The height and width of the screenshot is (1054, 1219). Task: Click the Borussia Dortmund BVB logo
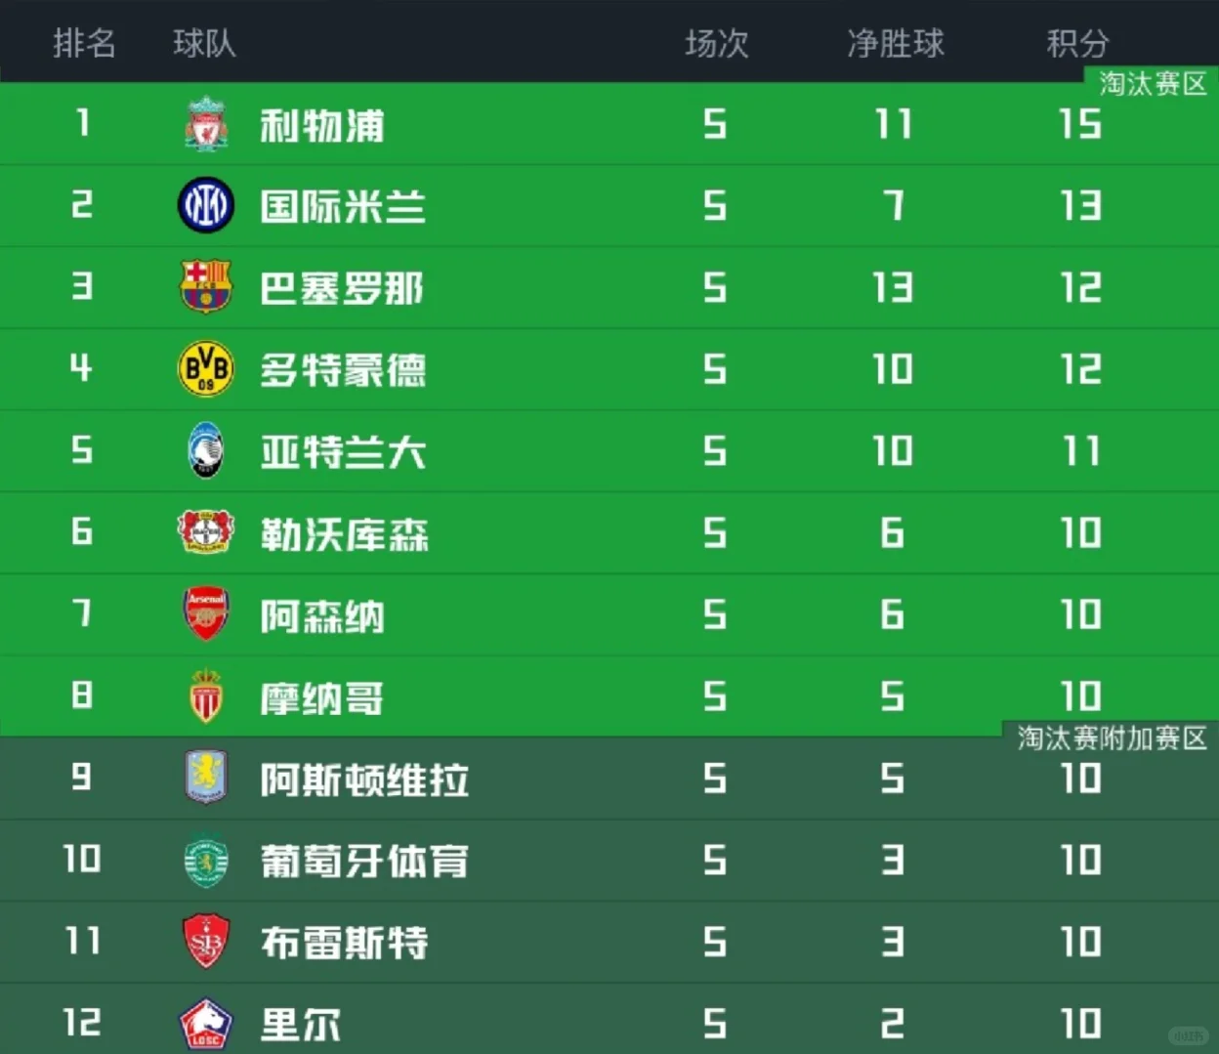[206, 368]
